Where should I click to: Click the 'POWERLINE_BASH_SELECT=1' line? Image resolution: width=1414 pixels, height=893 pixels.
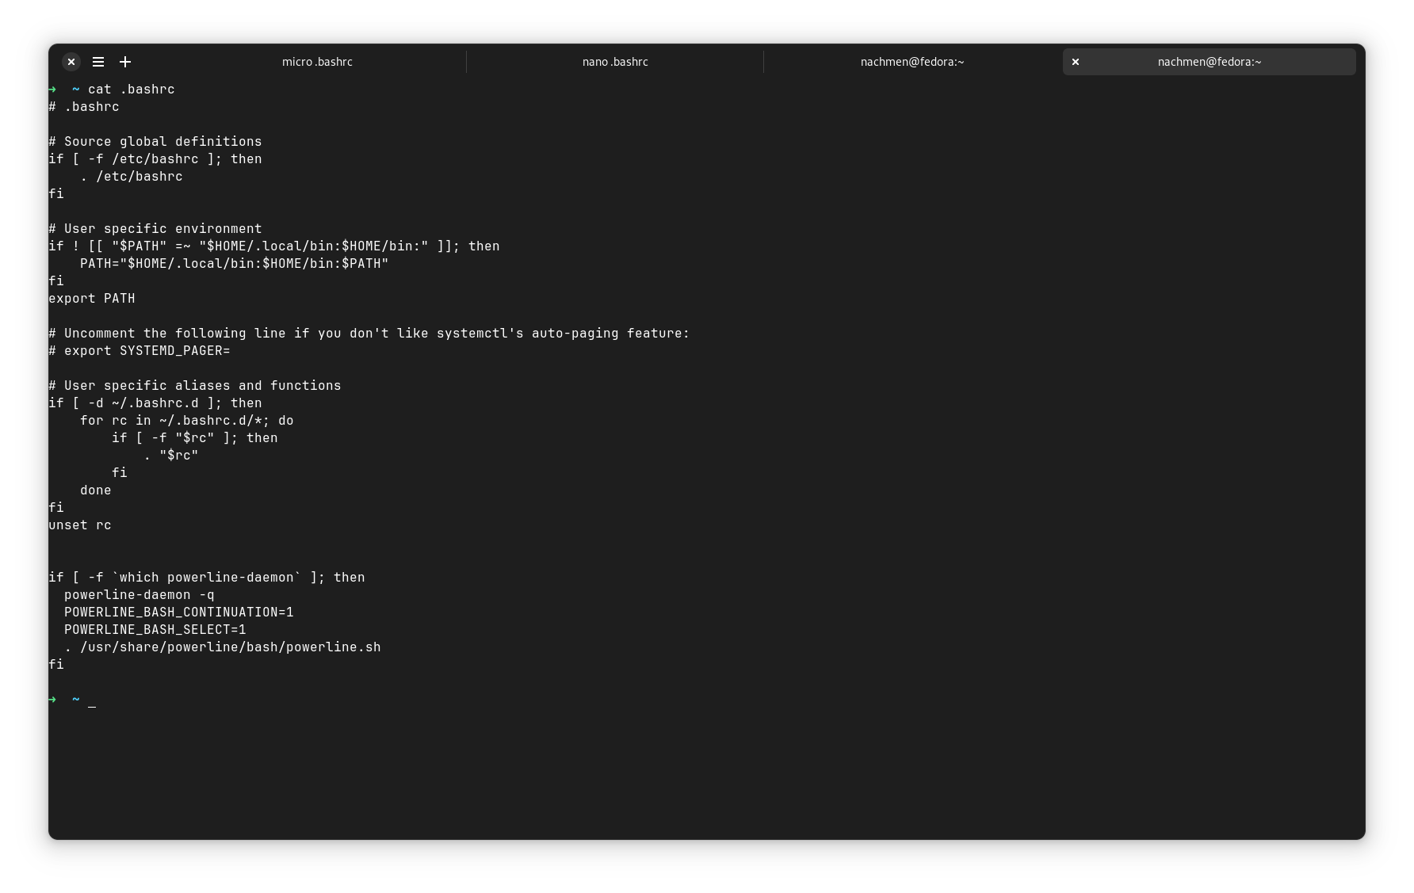(x=155, y=630)
